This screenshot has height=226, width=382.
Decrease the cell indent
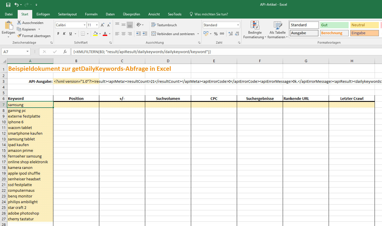(139, 34)
